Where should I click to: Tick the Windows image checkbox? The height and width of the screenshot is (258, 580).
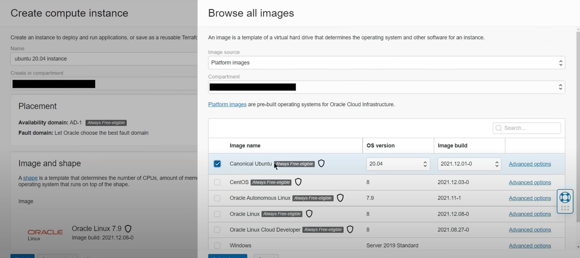[217, 245]
